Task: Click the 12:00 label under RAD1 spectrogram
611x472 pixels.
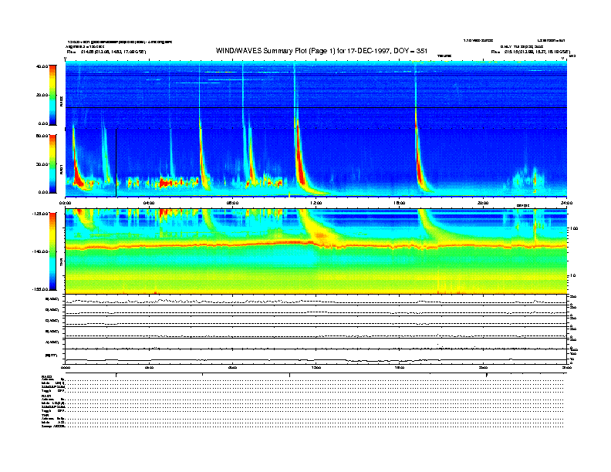Action: coord(316,203)
